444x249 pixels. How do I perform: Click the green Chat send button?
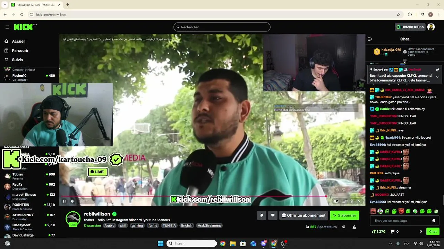coord(433,231)
